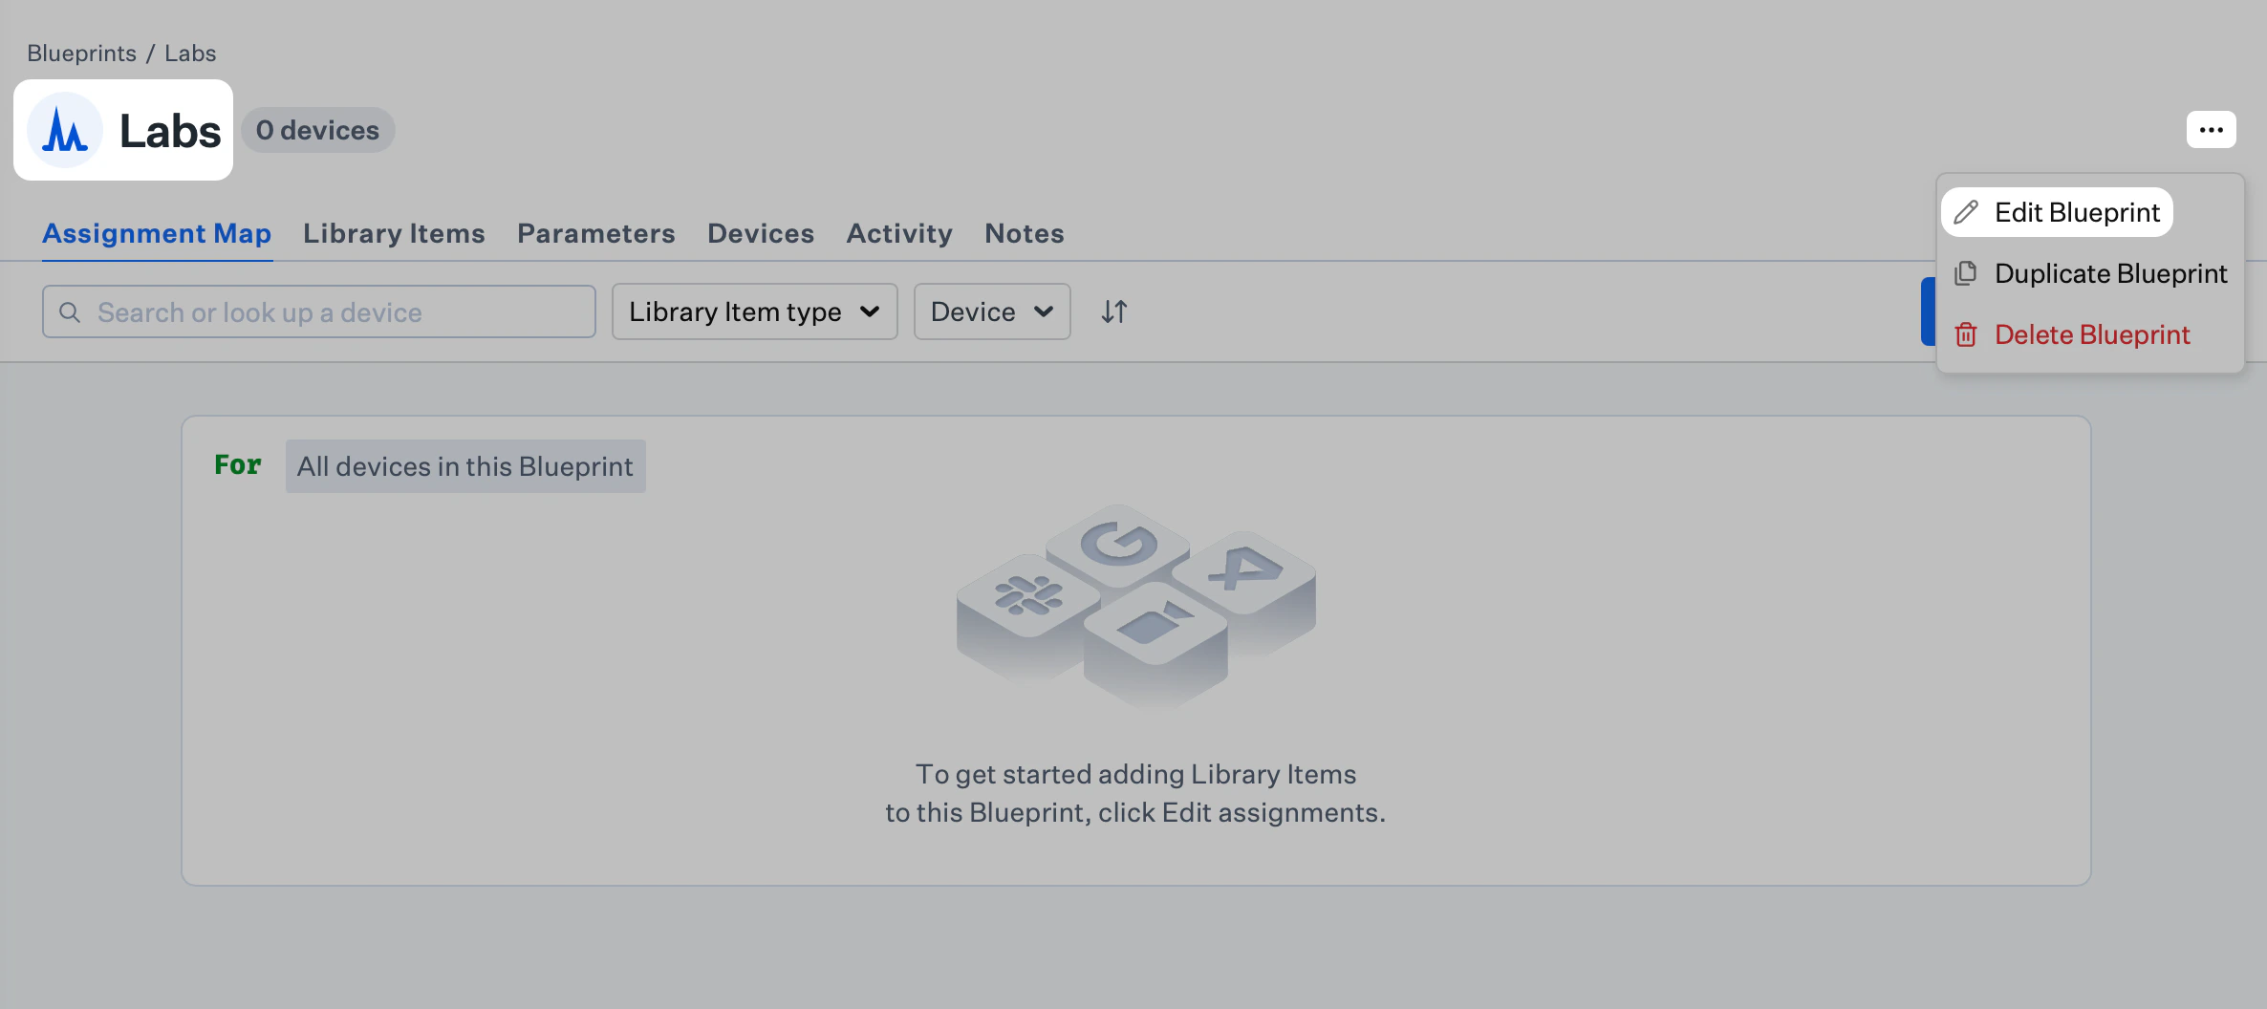Click the trash icon beside Delete Blueprint
2267x1009 pixels.
[1966, 334]
